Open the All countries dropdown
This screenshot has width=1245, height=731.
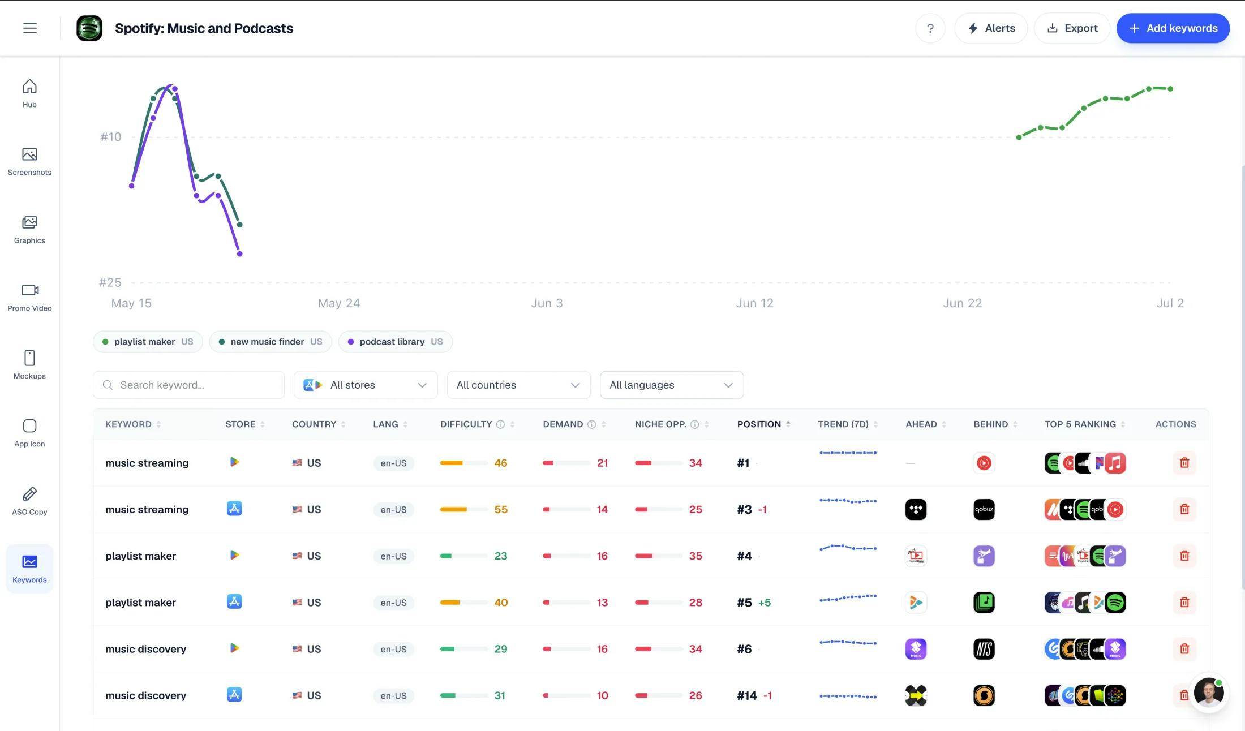coord(518,385)
